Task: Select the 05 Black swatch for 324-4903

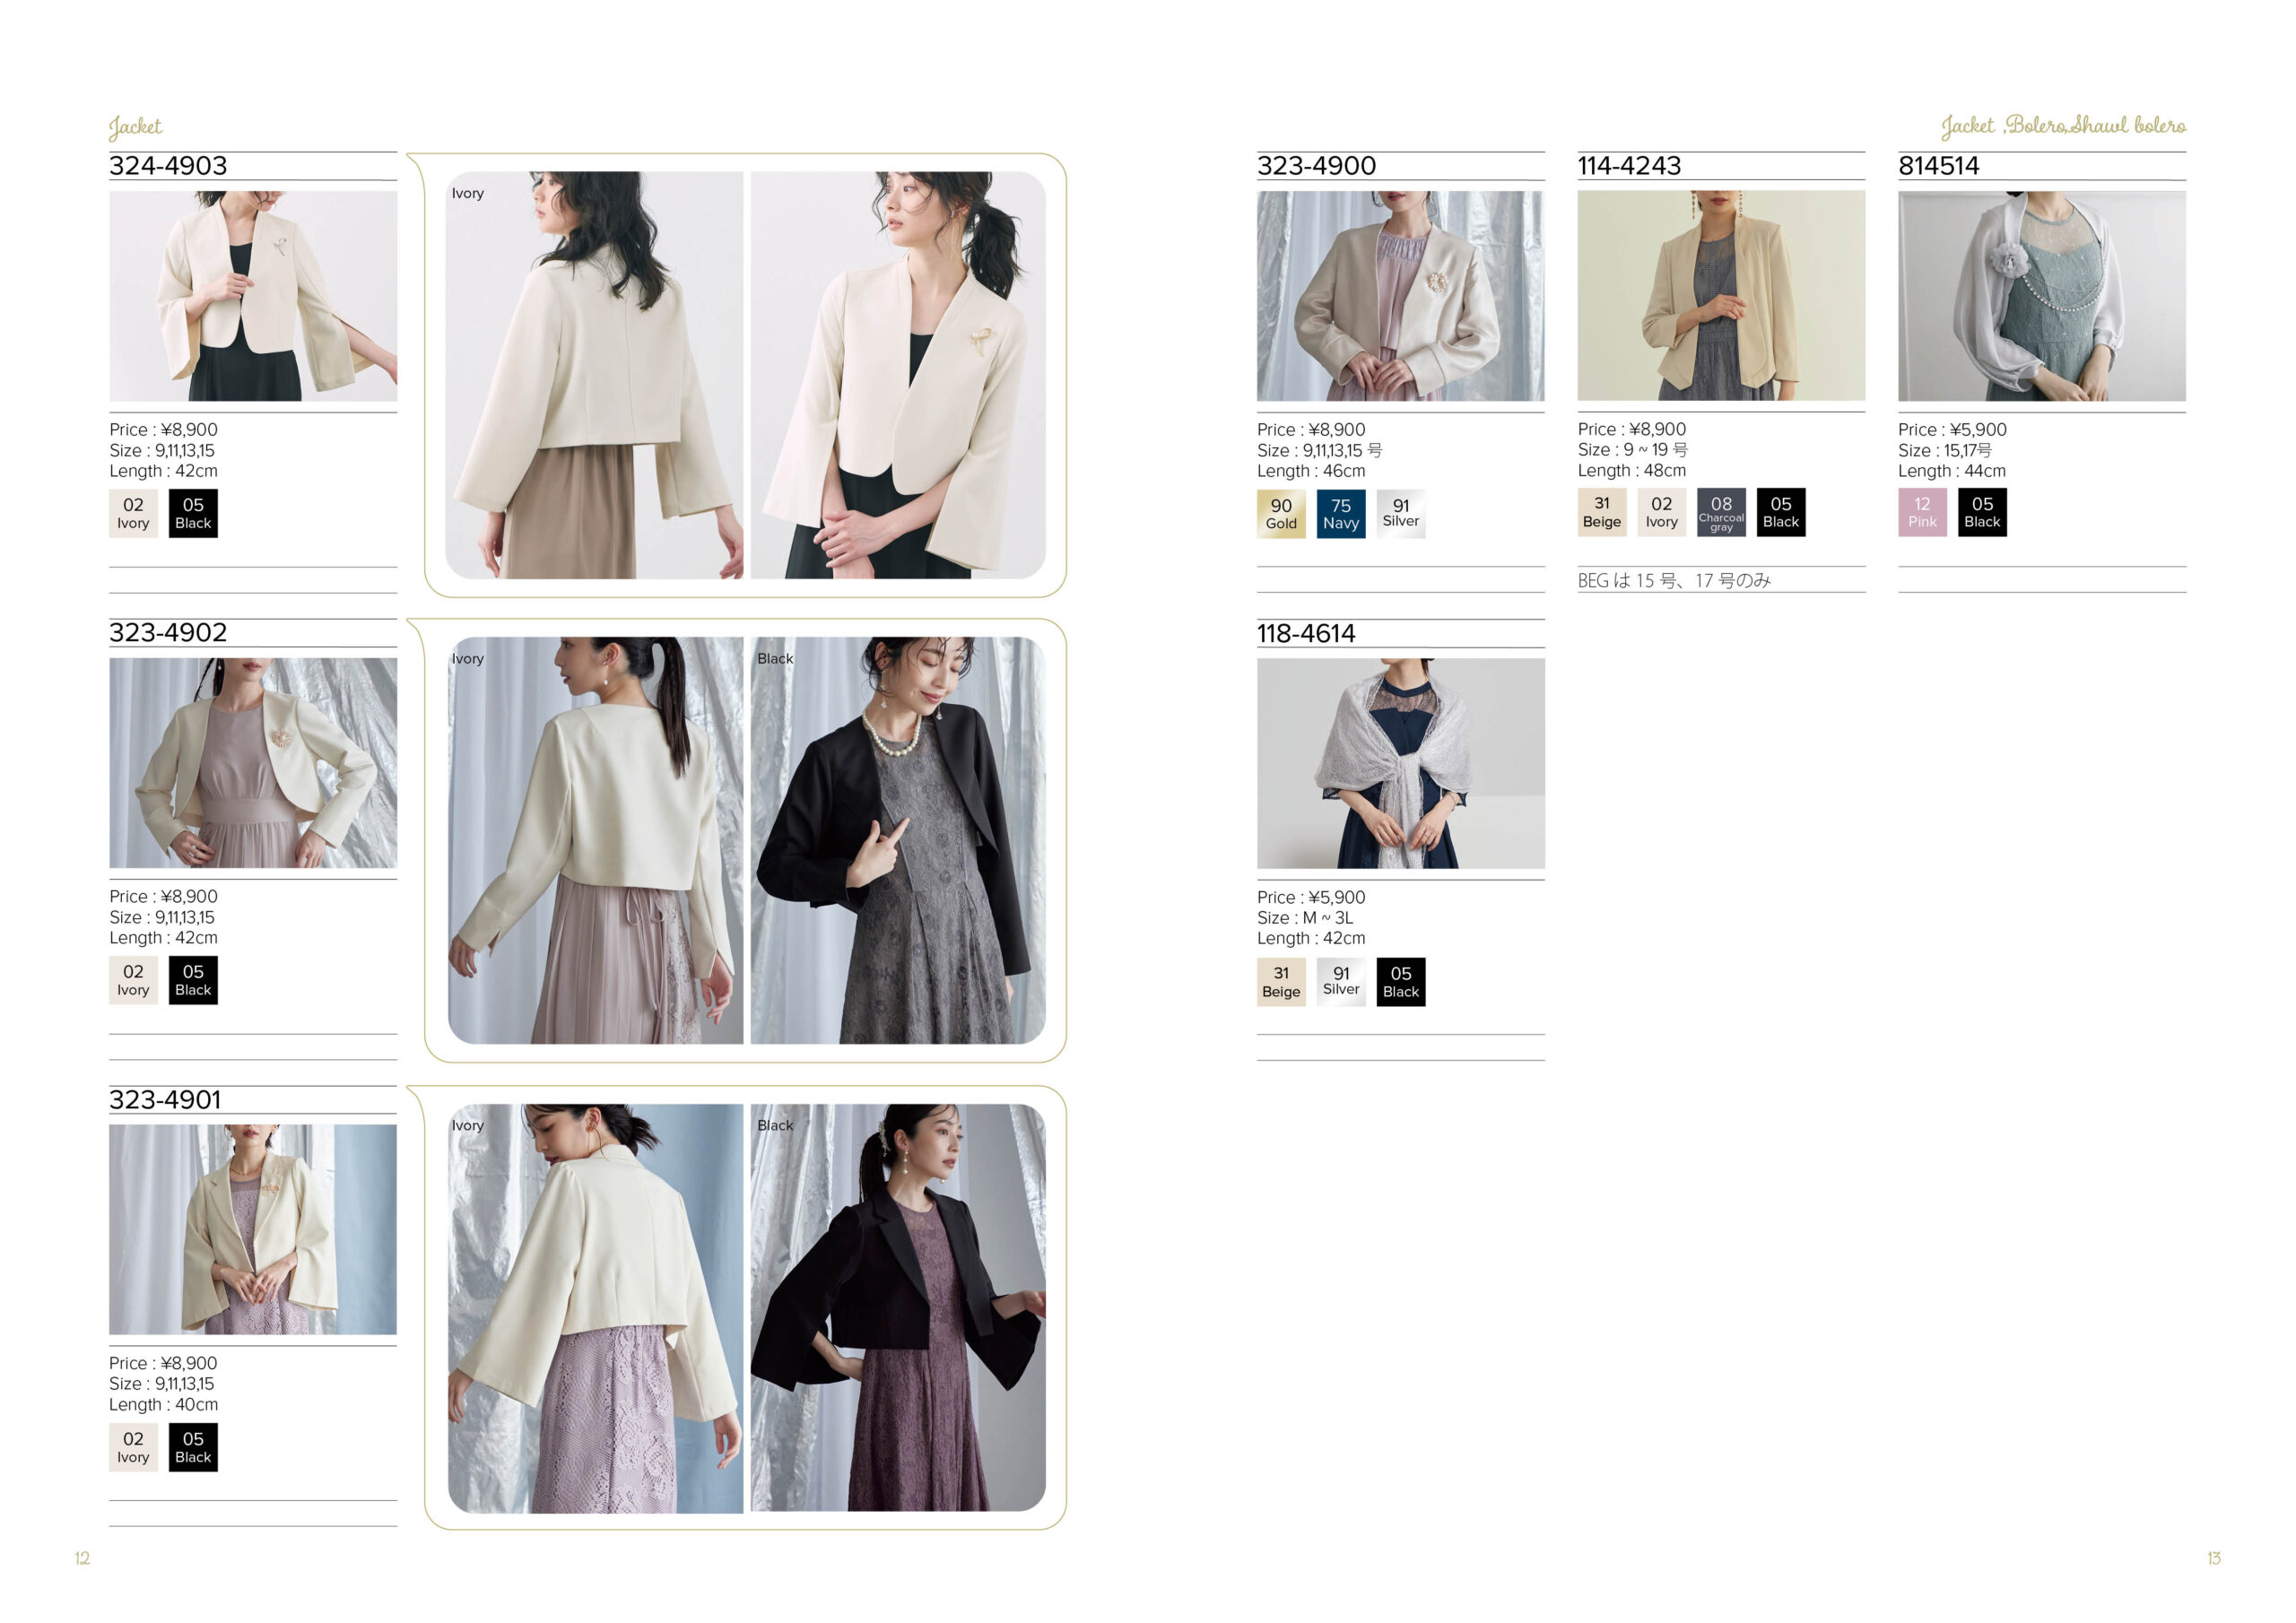Action: (x=193, y=513)
